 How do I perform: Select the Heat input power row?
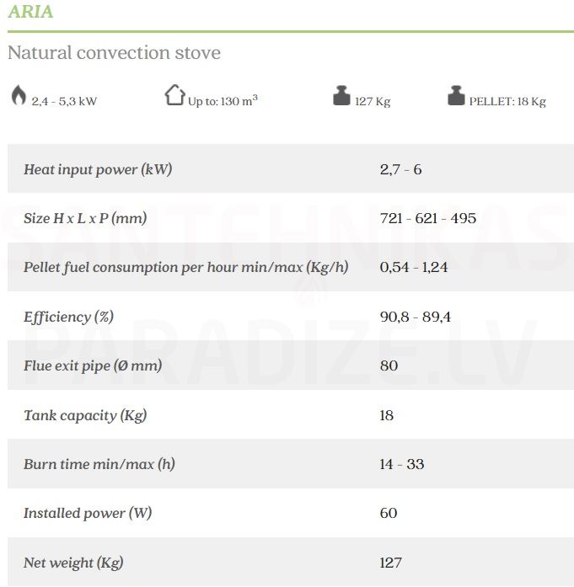point(291,168)
